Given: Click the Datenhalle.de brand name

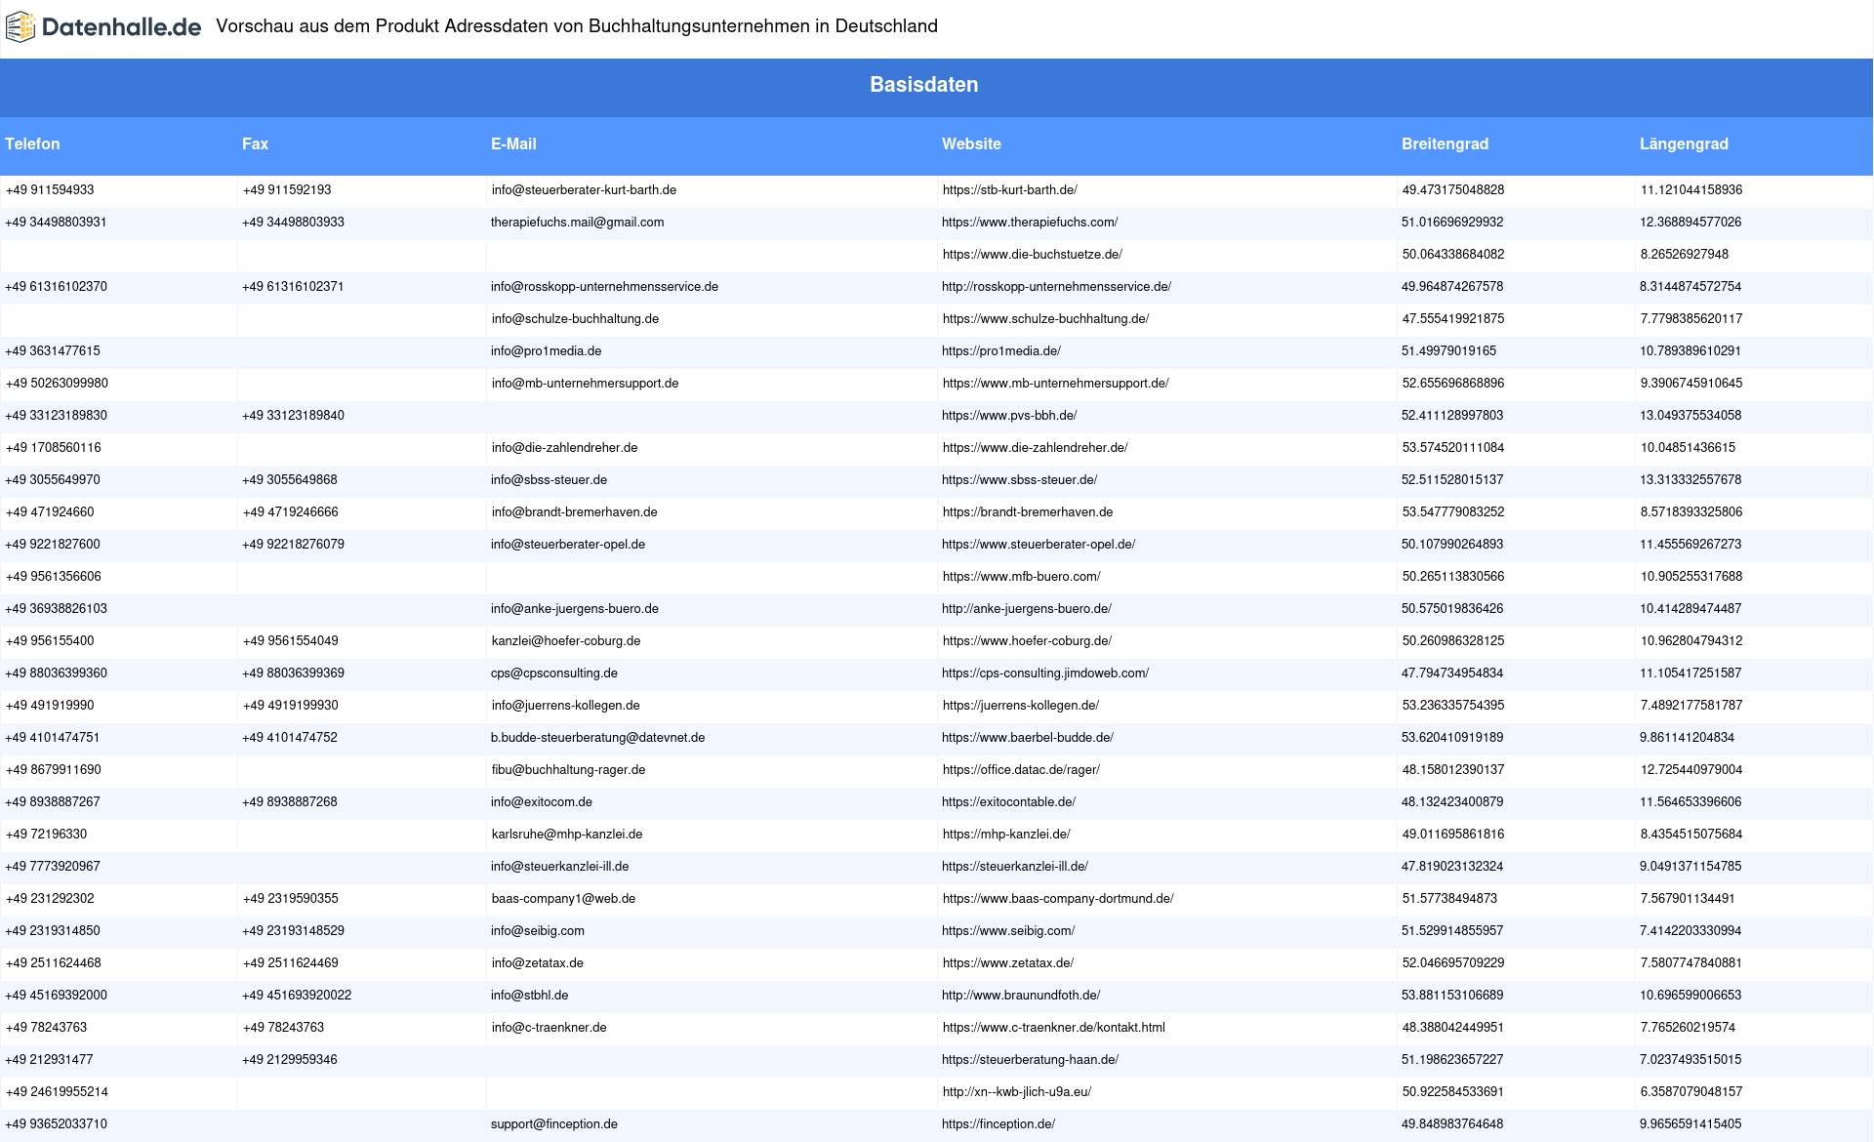Looking at the screenshot, I should pyautogui.click(x=122, y=27).
